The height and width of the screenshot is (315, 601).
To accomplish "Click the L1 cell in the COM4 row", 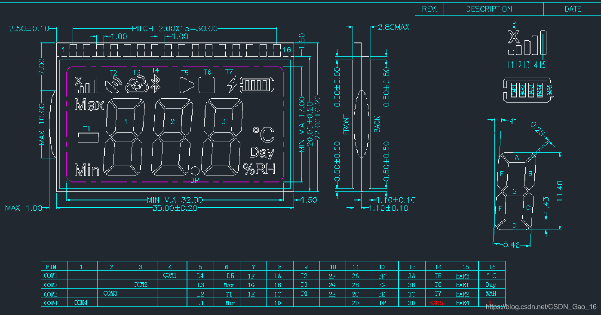I will coord(200,303).
